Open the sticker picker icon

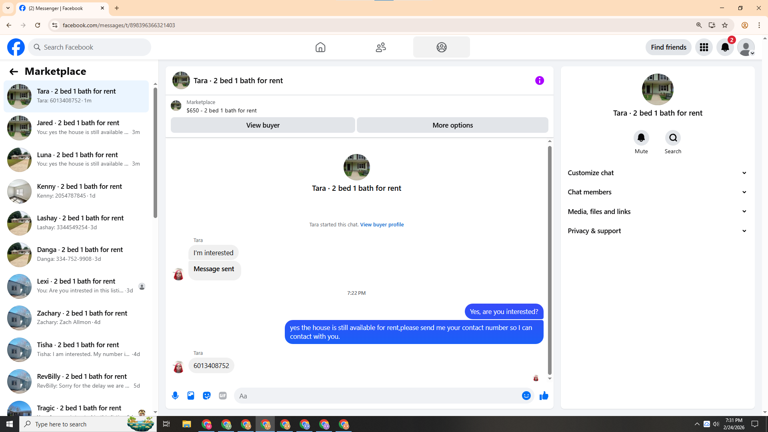(x=207, y=396)
